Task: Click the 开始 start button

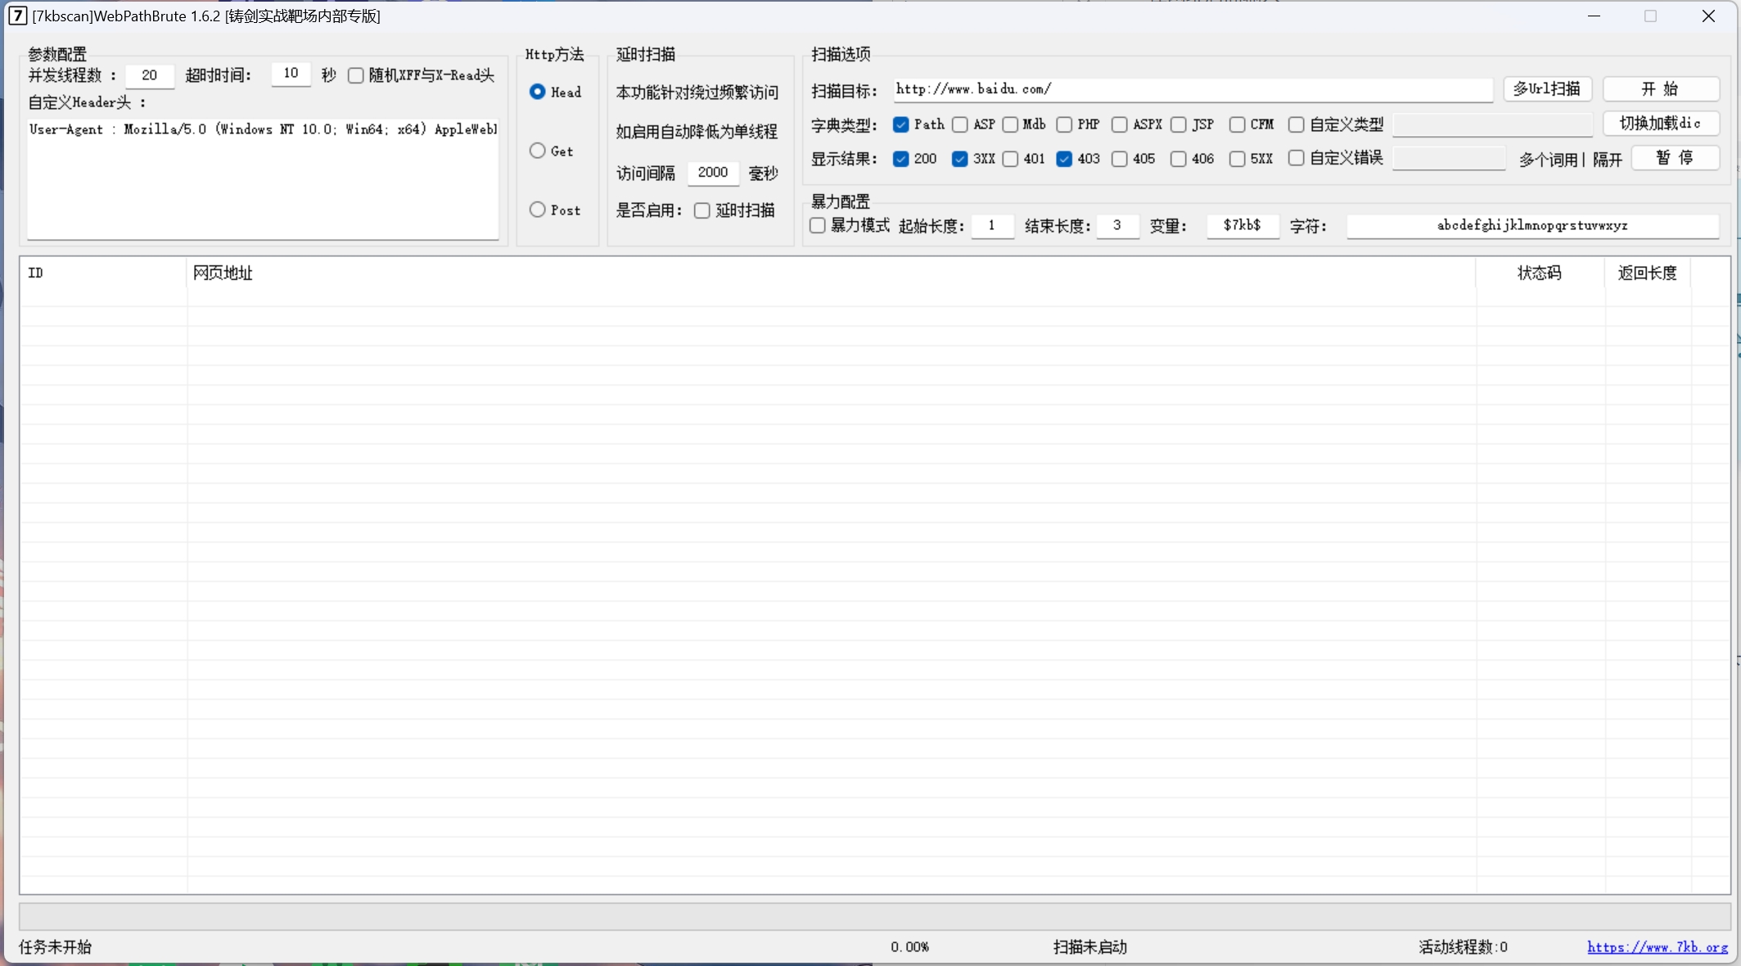Action: (x=1660, y=88)
